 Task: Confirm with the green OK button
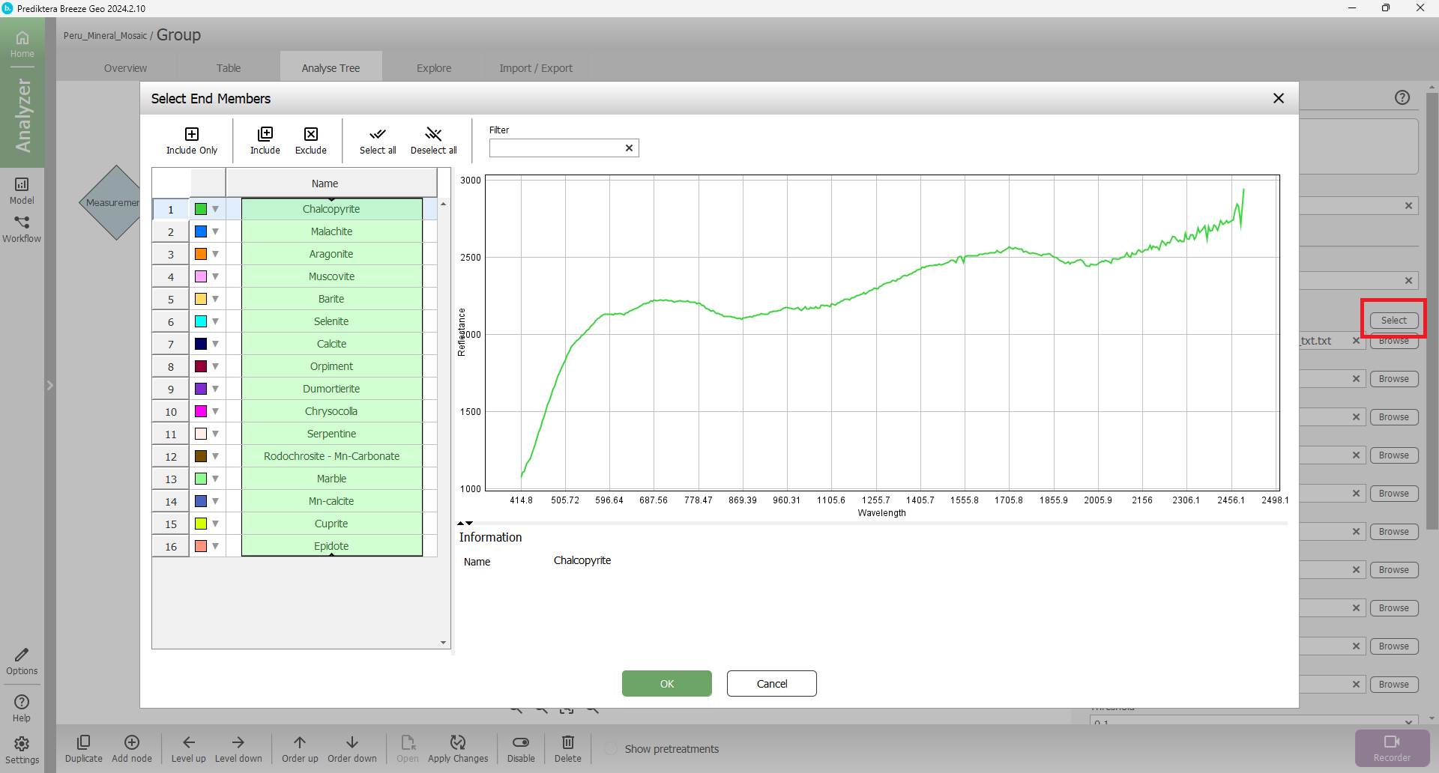pyautogui.click(x=666, y=683)
